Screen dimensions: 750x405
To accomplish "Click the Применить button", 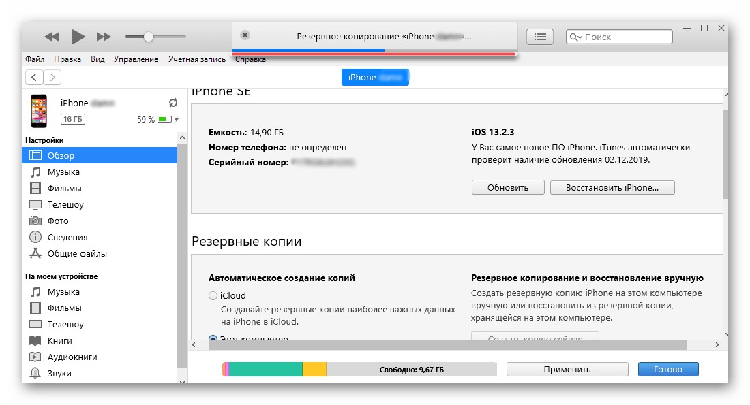I will point(567,369).
